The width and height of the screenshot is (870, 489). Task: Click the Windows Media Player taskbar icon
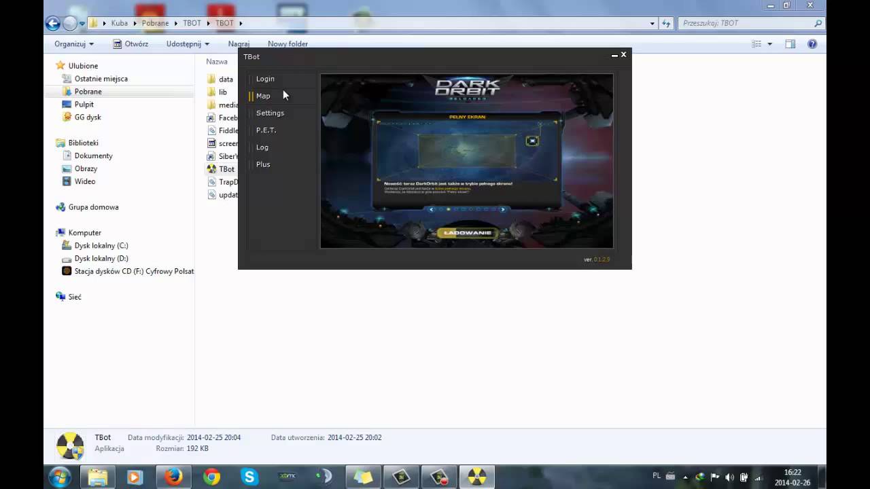(135, 477)
